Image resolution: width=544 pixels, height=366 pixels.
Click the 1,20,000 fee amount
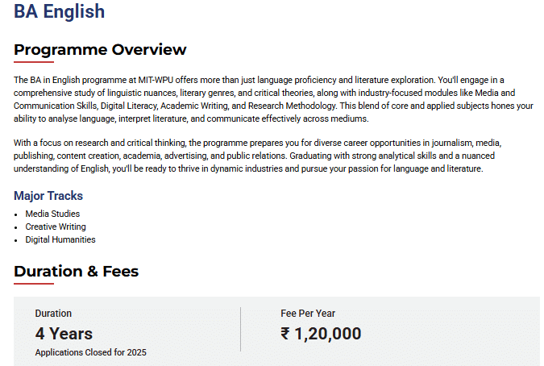(x=329, y=334)
